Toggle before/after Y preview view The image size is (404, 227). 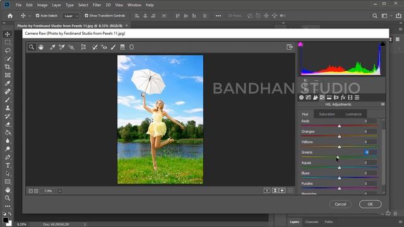pyautogui.click(x=267, y=190)
